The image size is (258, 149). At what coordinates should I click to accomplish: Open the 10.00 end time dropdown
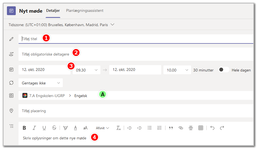click(177, 70)
